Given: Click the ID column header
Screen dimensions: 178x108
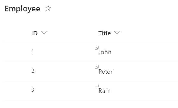Looking at the screenshot, I should [34, 33].
